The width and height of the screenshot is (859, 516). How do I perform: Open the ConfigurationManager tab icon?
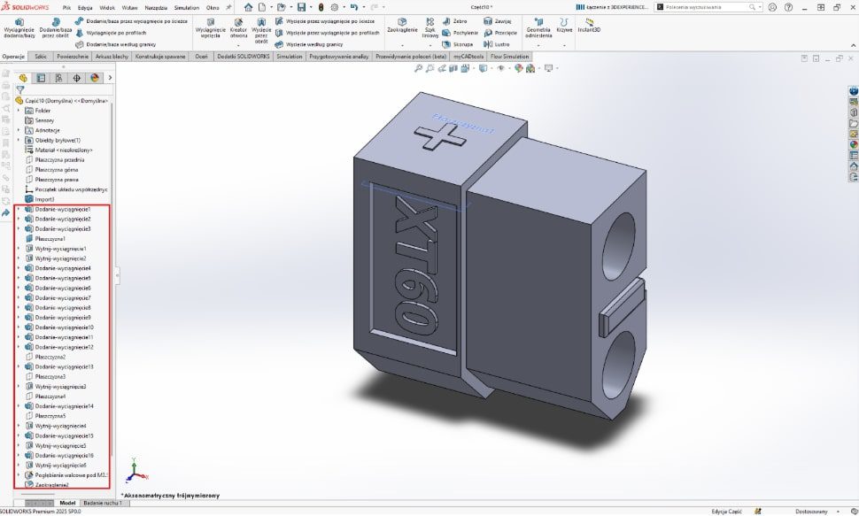pos(58,78)
